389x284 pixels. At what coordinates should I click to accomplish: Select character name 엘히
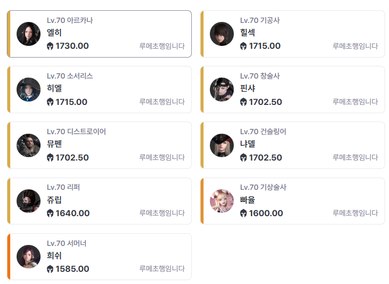point(54,33)
